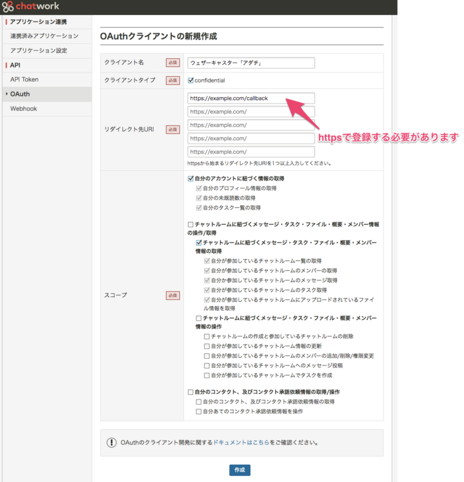The height and width of the screenshot is (482, 464).
Task: Click the 必須 badge beside クライアントタイプ
Action: (x=173, y=80)
